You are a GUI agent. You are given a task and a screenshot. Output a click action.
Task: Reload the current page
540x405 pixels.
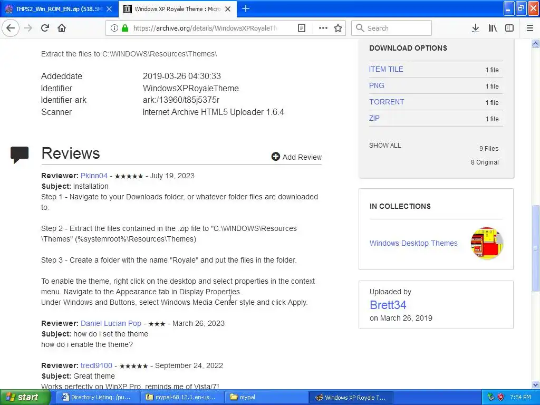click(45, 28)
